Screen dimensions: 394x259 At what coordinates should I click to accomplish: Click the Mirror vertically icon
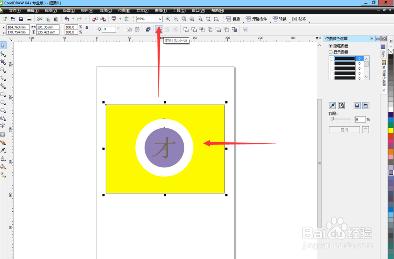(x=138, y=30)
